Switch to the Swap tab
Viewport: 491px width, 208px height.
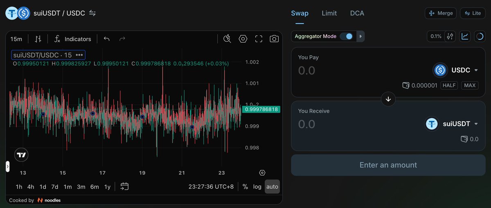300,13
